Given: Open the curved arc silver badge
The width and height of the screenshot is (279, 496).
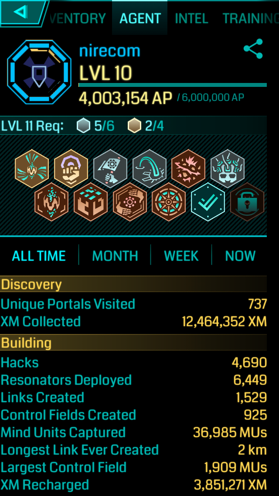Looking at the screenshot, I should point(150,169).
